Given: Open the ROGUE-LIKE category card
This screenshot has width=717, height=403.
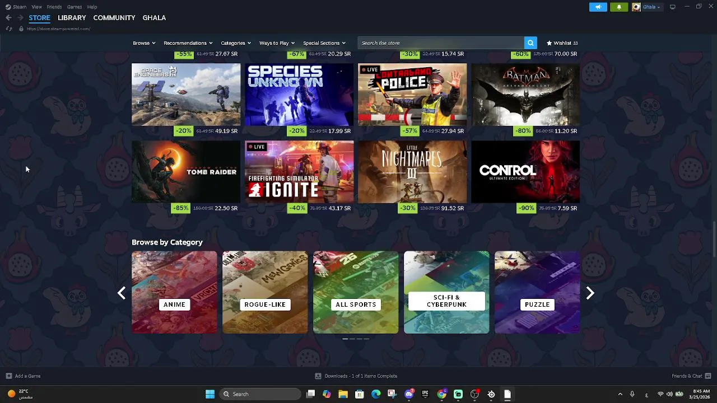Looking at the screenshot, I should coord(265,292).
